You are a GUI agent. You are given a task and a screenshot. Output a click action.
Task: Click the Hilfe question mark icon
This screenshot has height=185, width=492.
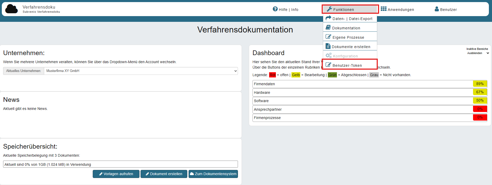coord(275,9)
